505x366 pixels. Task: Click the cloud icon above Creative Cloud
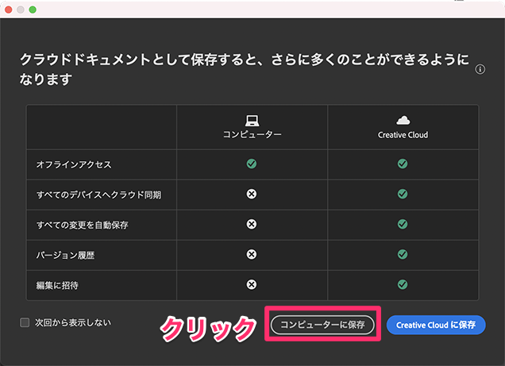tap(403, 120)
